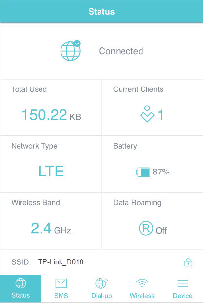Tap the Wireless Wi-Fi waves icon

pos(142,283)
